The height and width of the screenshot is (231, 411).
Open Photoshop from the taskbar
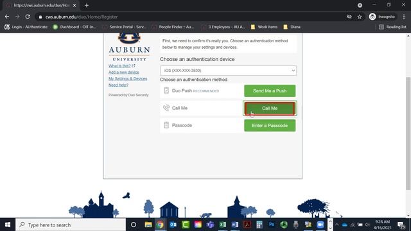point(272,225)
